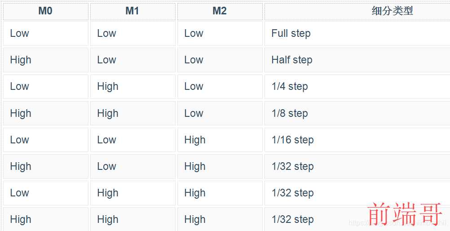Select the 1/8 step cell
The height and width of the screenshot is (231, 450).
[x=357, y=113]
